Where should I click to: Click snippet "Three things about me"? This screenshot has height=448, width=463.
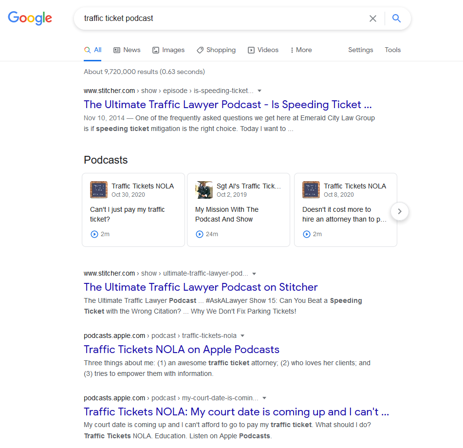click(227, 368)
